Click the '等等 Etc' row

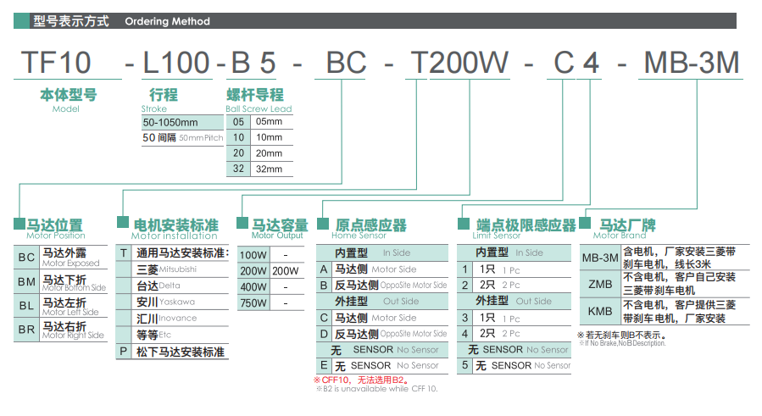coord(173,335)
